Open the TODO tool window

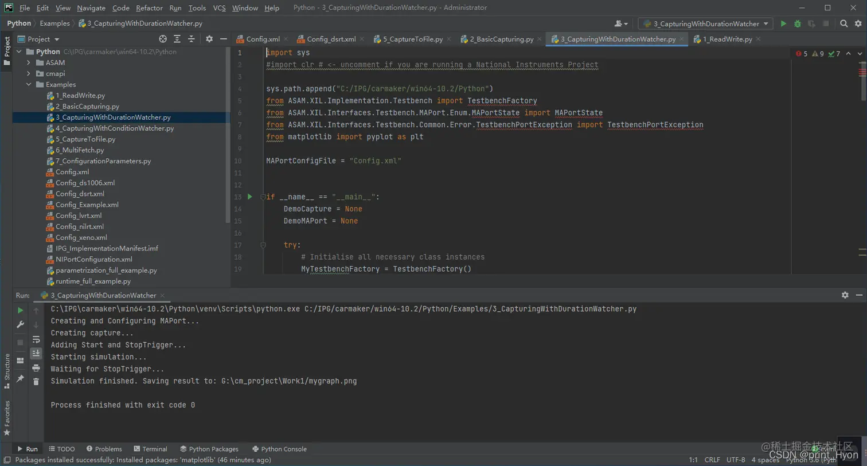62,449
